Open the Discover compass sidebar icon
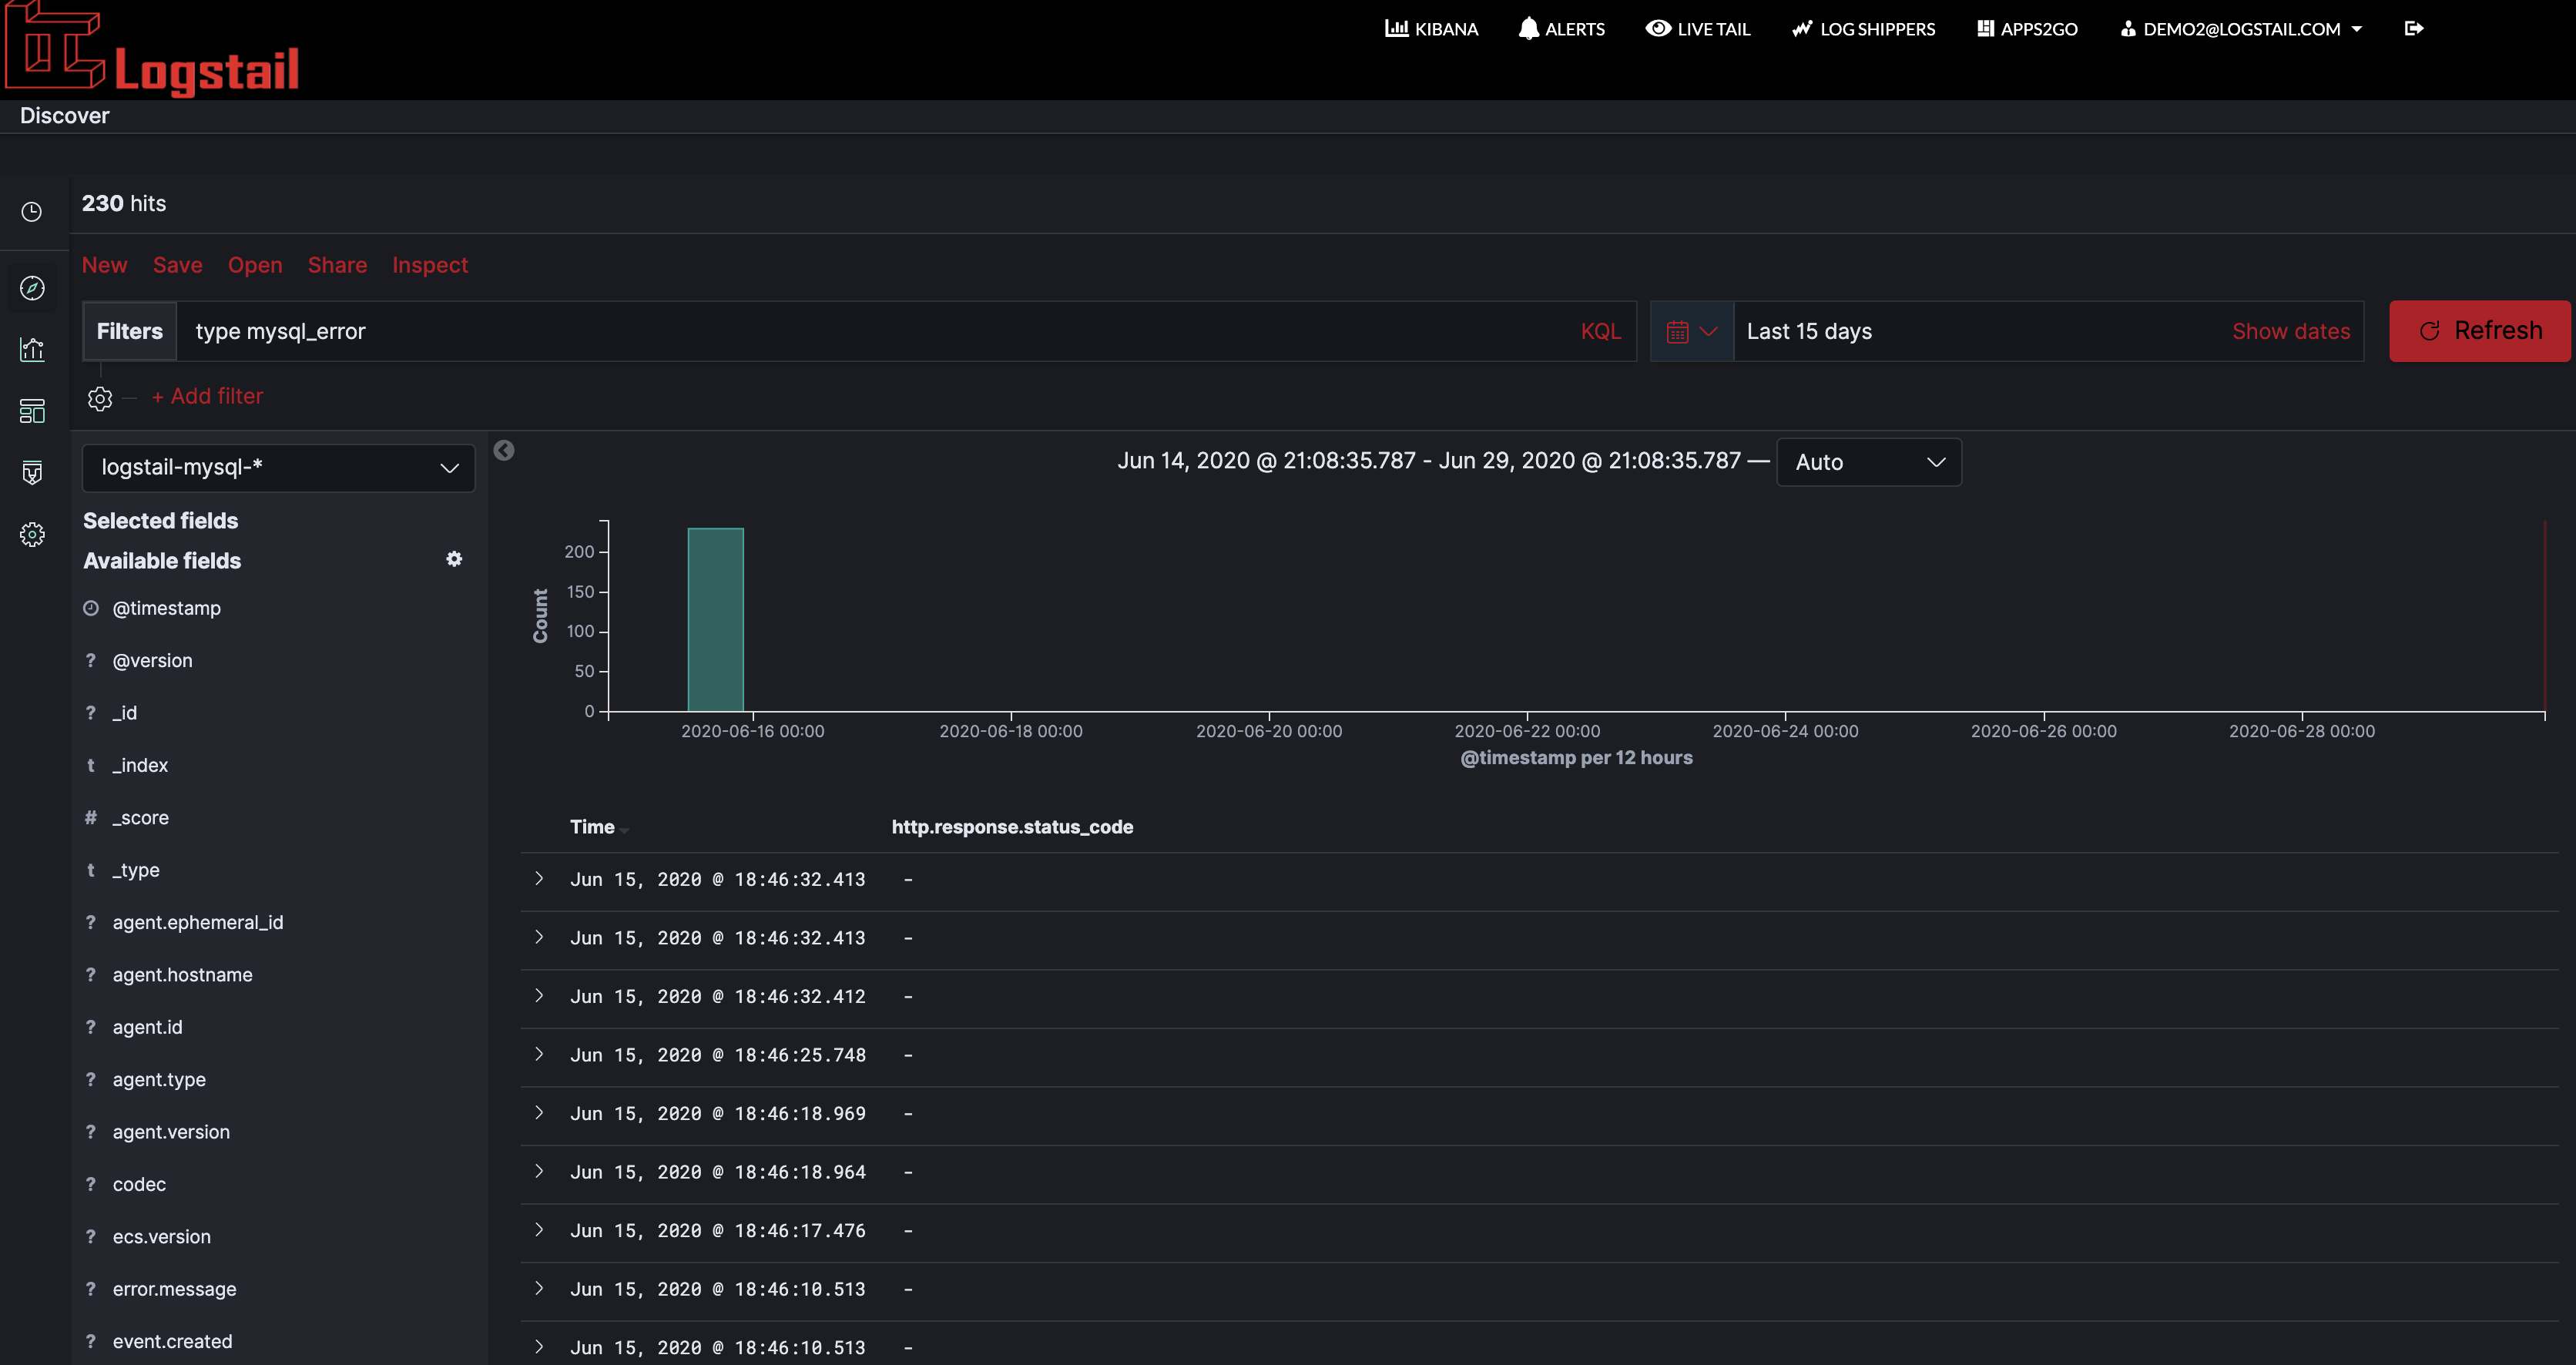The width and height of the screenshot is (2576, 1365). pos(32,288)
